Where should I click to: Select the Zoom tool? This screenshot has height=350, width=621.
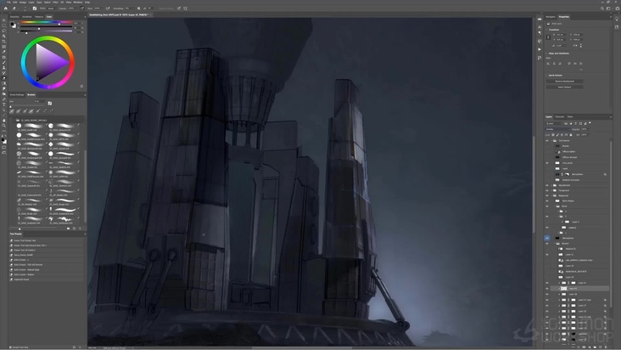click(4, 126)
